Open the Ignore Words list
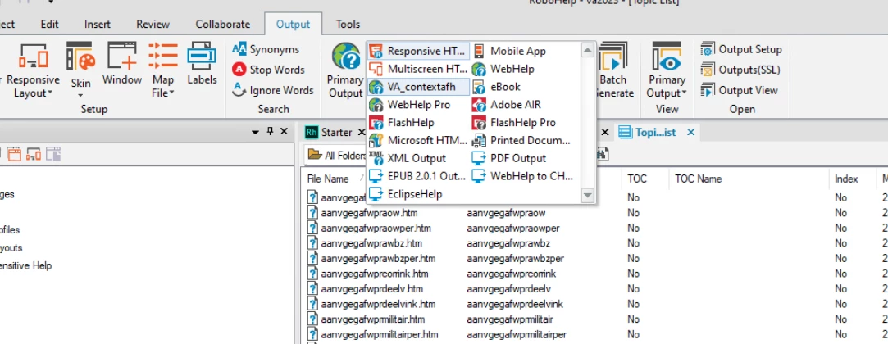 [273, 90]
